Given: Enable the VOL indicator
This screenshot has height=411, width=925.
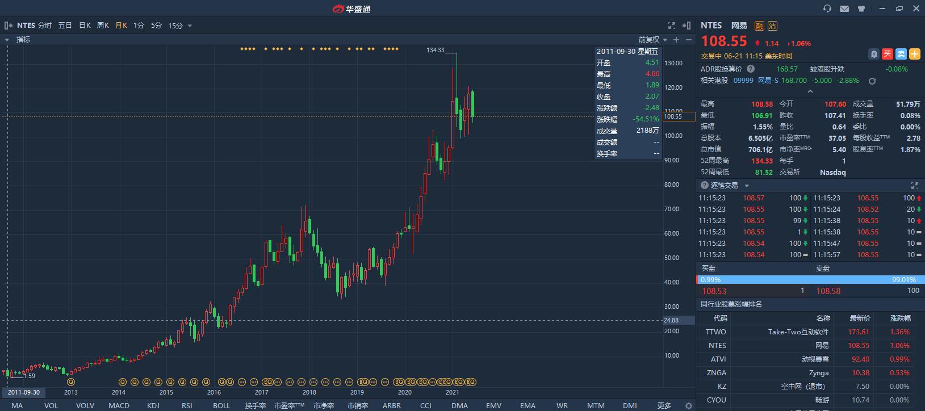Looking at the screenshot, I should tap(51, 406).
